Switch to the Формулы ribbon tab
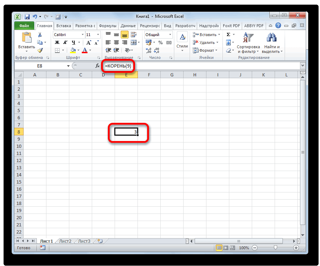Image resolution: width=320 pixels, height=266 pixels. click(107, 26)
